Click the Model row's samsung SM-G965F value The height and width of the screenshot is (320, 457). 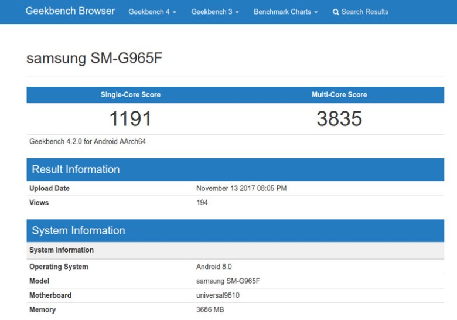pos(228,281)
